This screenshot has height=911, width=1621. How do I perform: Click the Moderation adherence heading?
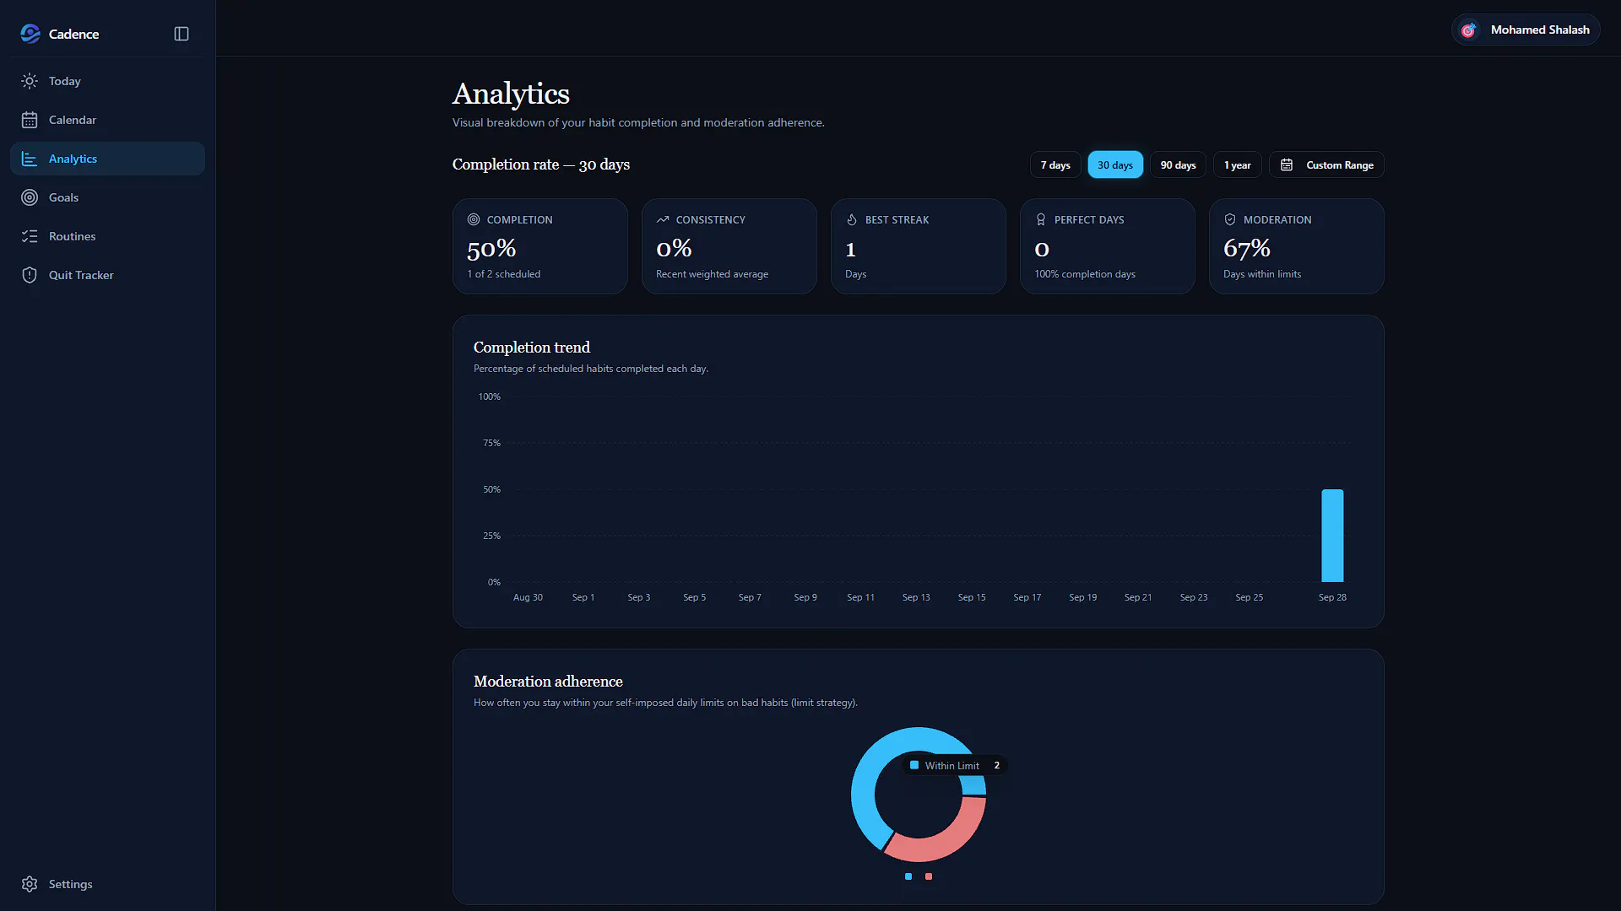548,682
